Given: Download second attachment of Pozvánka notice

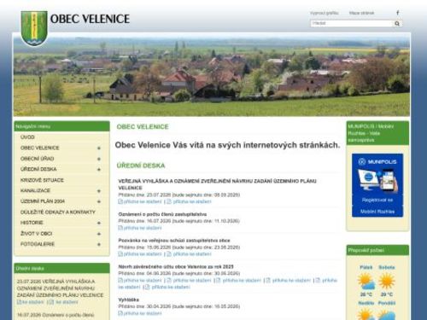Looking at the screenshot, I should tap(189, 254).
